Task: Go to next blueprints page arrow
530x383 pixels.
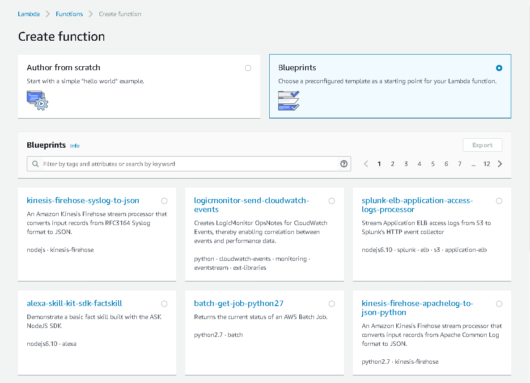Action: tap(500, 164)
